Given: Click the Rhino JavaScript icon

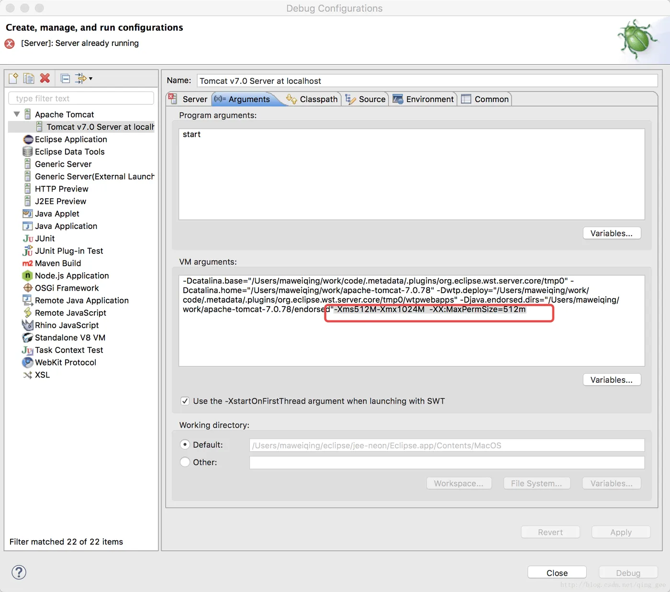Looking at the screenshot, I should 28,325.
